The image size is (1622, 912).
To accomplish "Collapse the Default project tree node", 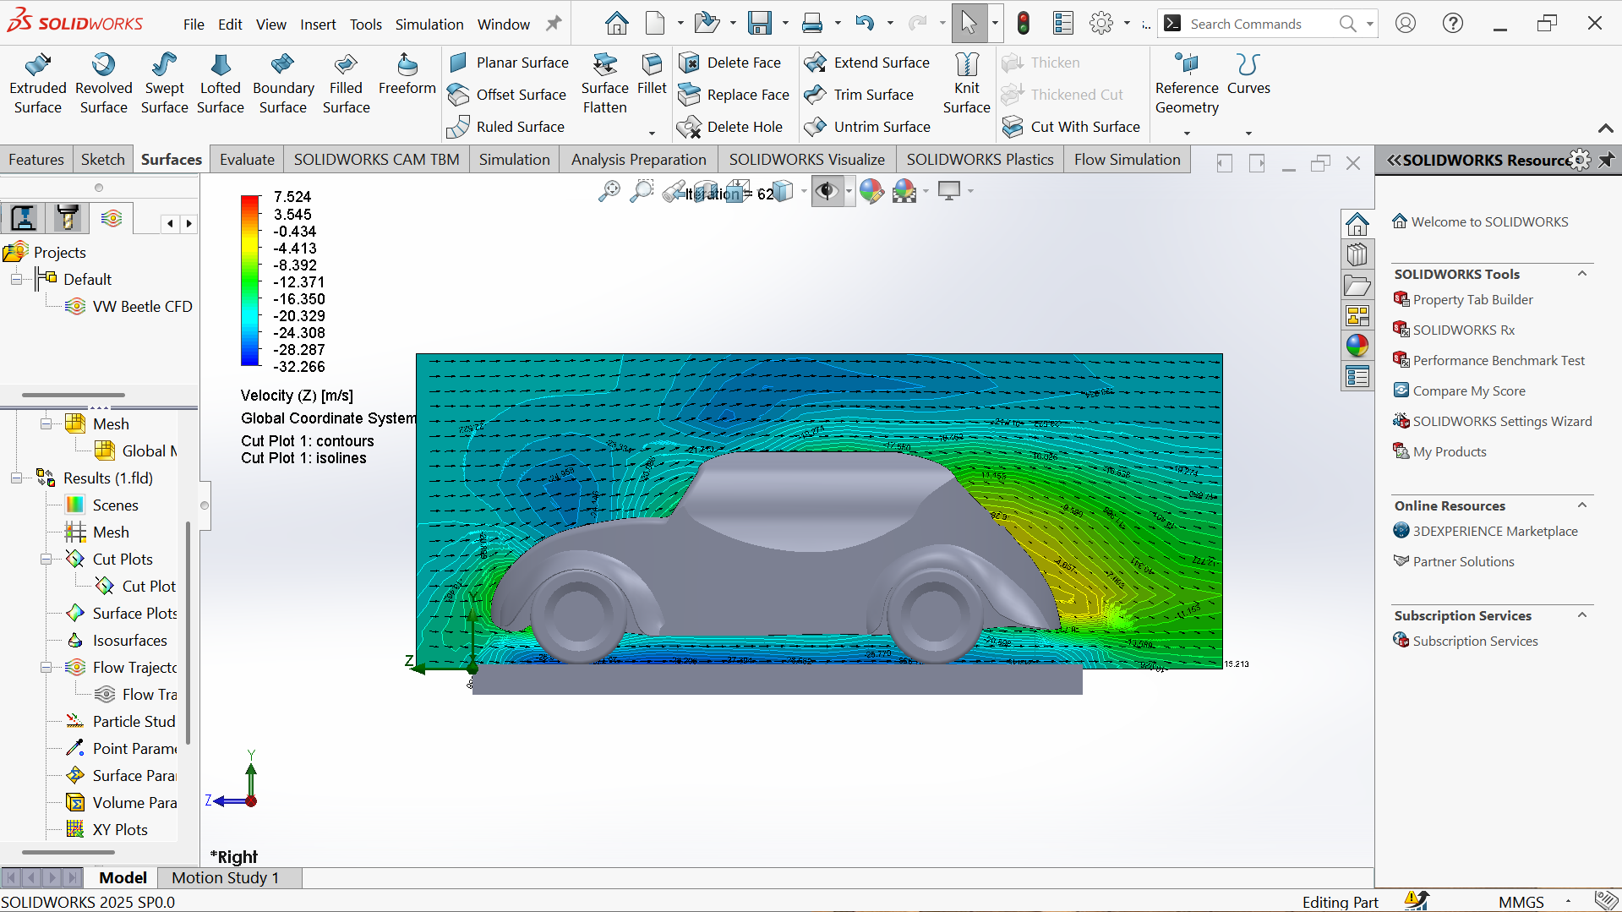I will 16,280.
